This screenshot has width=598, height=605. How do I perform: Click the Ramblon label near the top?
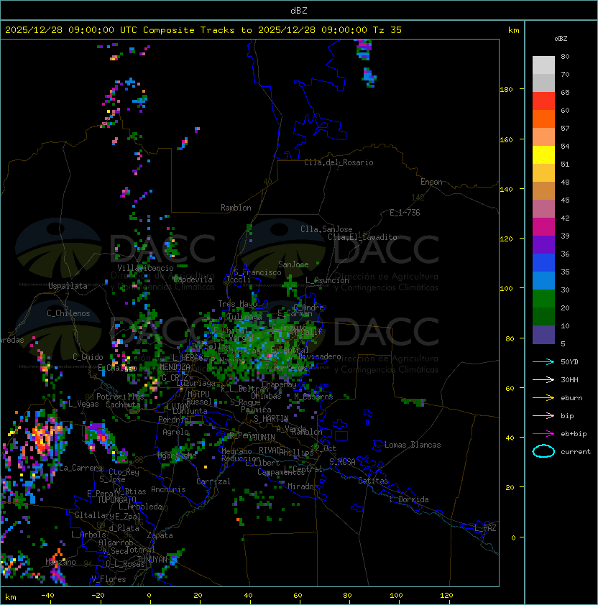(x=236, y=208)
